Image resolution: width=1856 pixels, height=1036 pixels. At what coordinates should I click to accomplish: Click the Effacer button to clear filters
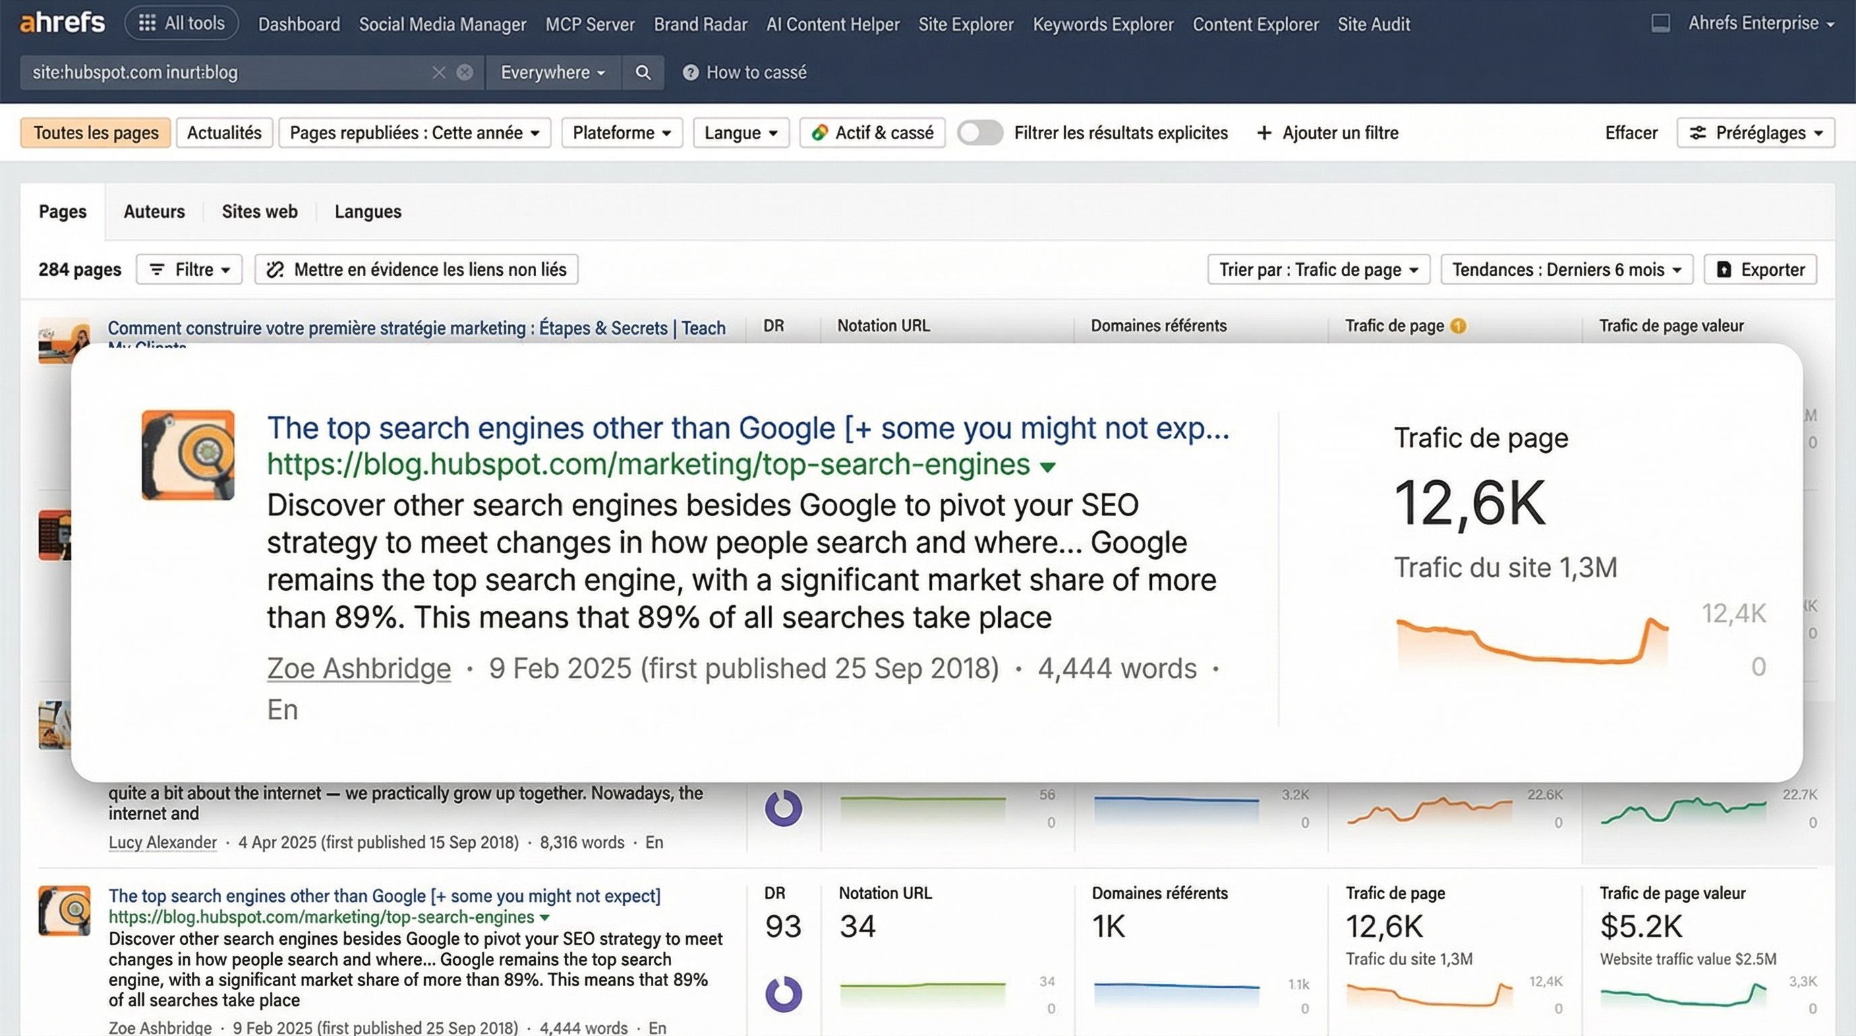1631,133
